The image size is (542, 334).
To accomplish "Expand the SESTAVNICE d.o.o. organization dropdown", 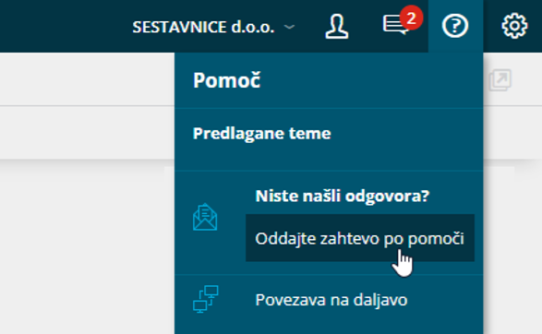I will pos(213,27).
